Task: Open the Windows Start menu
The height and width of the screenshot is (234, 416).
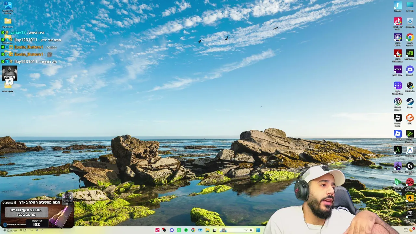Action: [258, 230]
